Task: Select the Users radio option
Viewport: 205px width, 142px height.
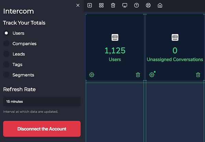Action: coord(6,33)
